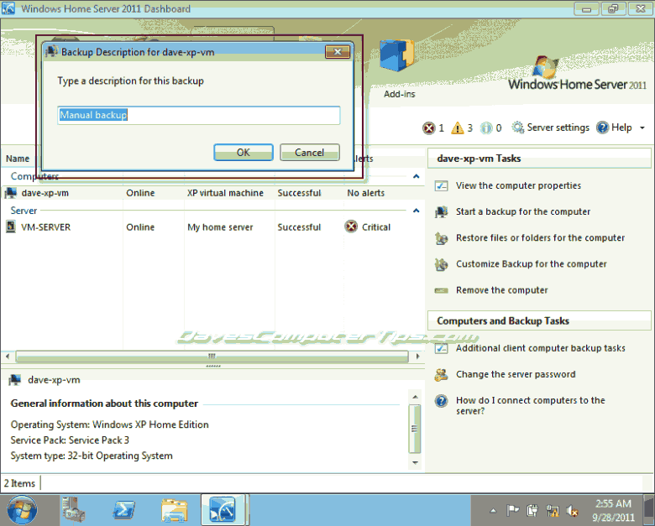Screen dimensions: 655x526
Task: Select dave-xp-vm name in list
Action: pos(45,193)
